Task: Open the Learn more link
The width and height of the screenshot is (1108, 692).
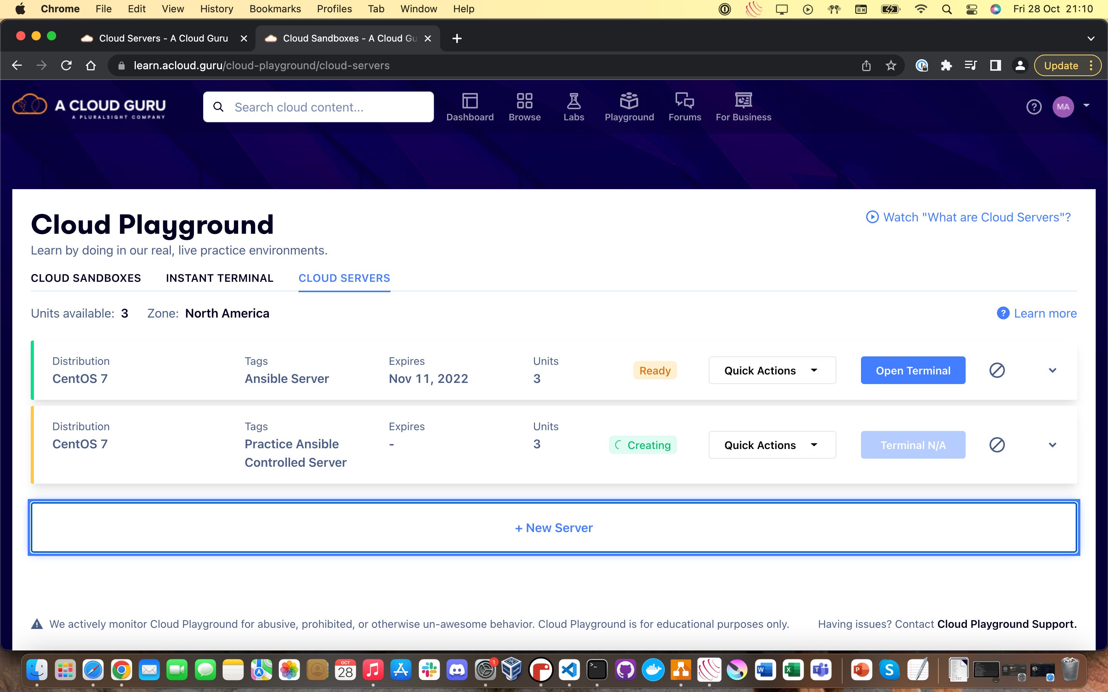Action: coord(1045,313)
